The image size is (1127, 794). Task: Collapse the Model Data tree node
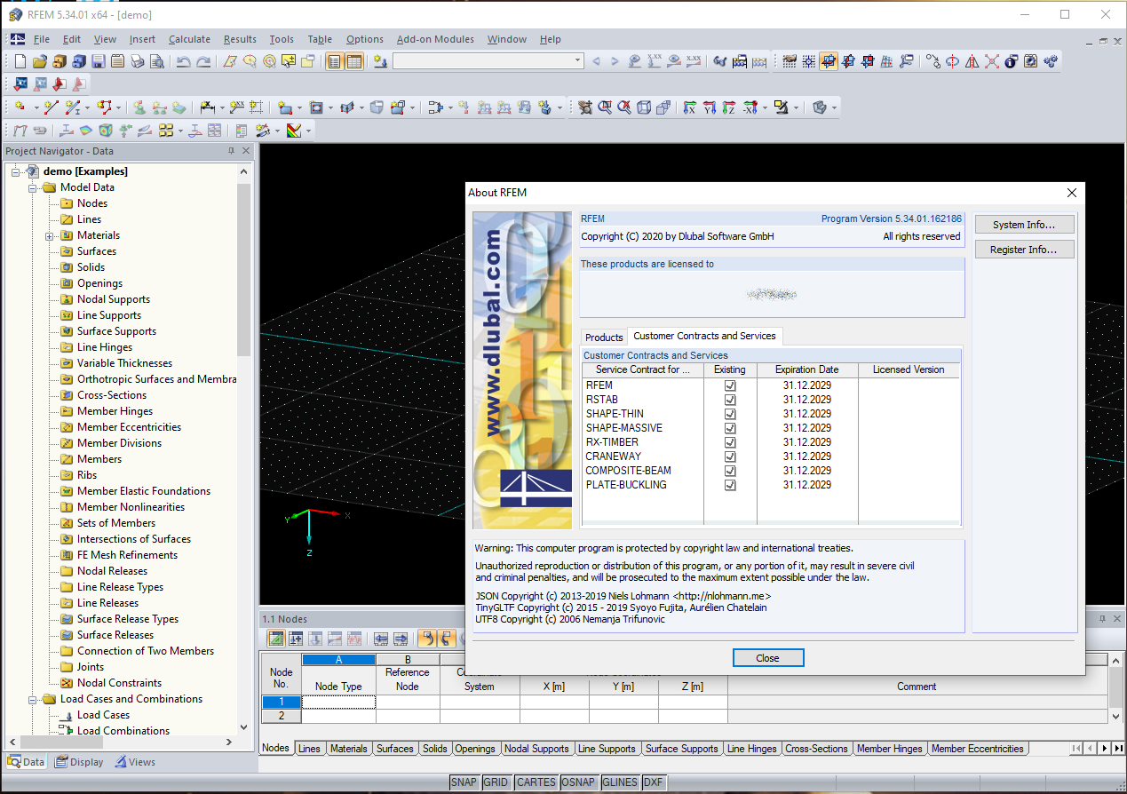[x=33, y=188]
